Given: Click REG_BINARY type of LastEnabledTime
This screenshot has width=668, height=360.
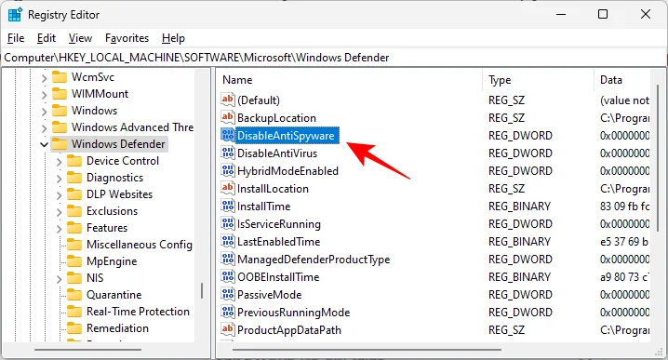Looking at the screenshot, I should [x=520, y=242].
